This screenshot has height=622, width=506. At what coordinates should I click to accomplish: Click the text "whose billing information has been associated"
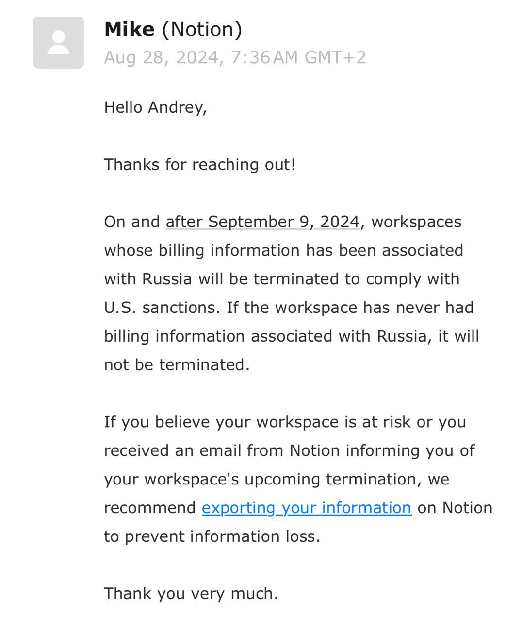tap(284, 250)
